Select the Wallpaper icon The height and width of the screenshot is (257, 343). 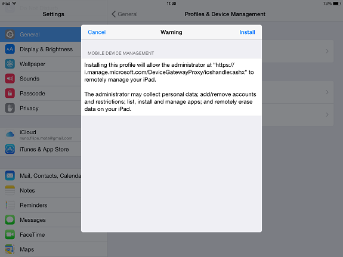[x=10, y=64]
